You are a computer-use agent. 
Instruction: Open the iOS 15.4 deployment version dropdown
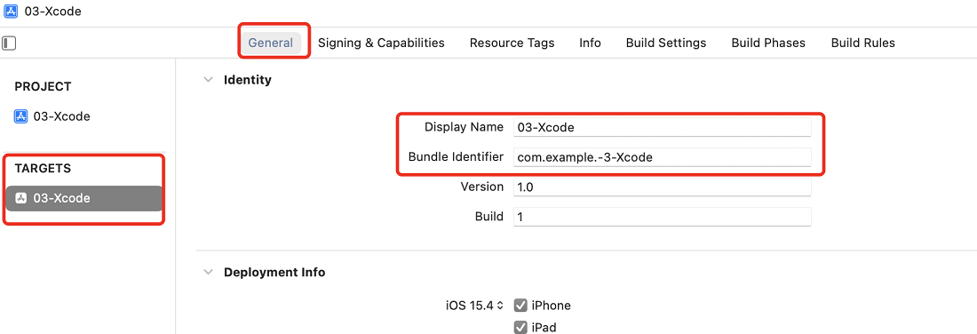tap(474, 306)
